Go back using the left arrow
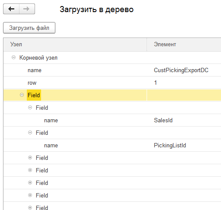This screenshot has width=221, height=210. pos(11,9)
